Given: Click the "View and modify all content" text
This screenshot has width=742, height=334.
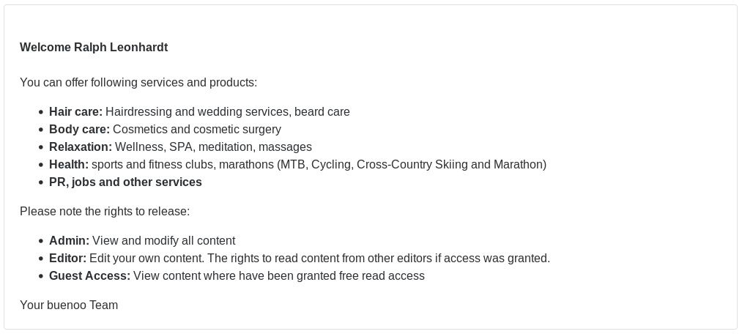Looking at the screenshot, I should [163, 241].
